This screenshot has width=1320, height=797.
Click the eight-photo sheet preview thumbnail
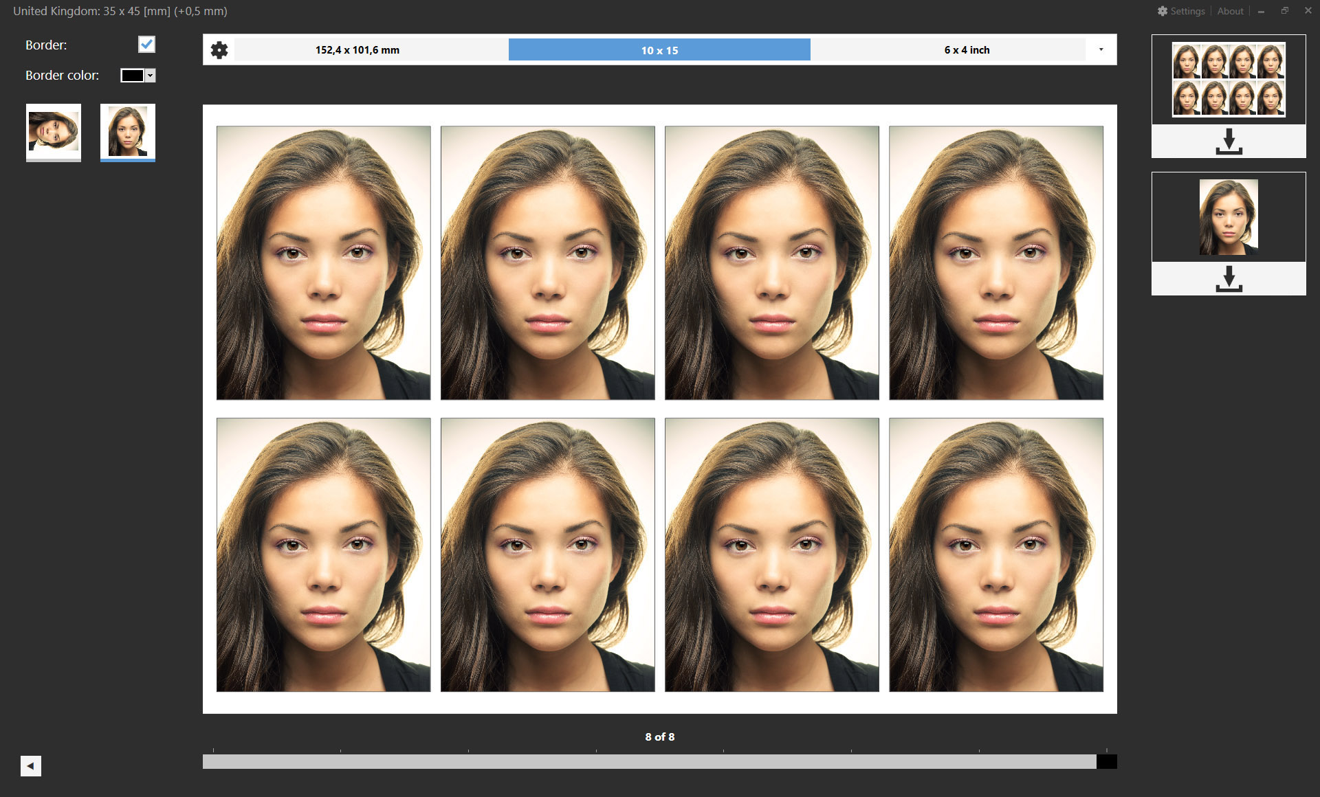(x=1229, y=80)
